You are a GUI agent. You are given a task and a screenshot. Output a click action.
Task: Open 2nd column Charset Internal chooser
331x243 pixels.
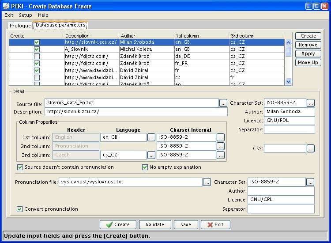[x=221, y=146]
